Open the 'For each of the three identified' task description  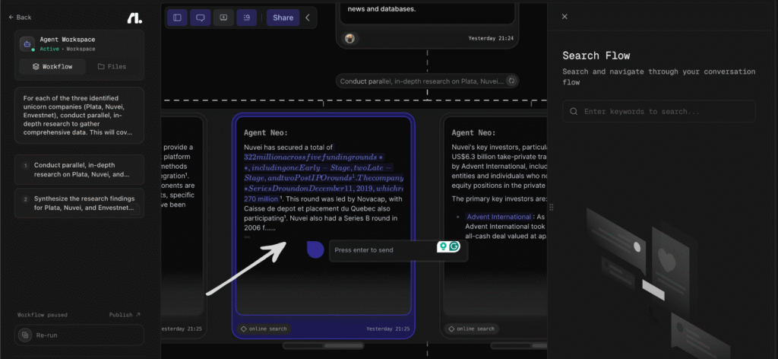(79, 116)
